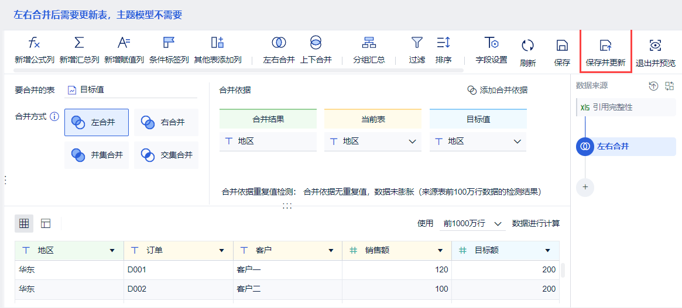682x308 pixels.
Task: Choose the 并集合并 union merge option
Action: [x=97, y=155]
